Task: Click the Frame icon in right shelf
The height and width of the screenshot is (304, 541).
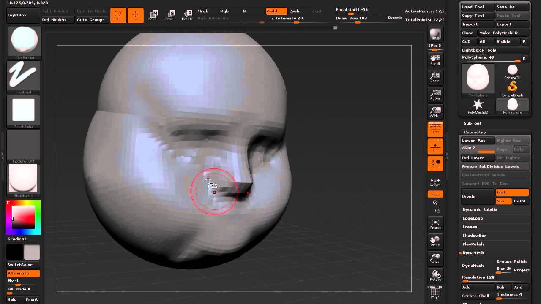Action: (435, 224)
